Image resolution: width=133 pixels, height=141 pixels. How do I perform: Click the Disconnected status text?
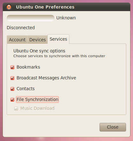click(x=21, y=28)
